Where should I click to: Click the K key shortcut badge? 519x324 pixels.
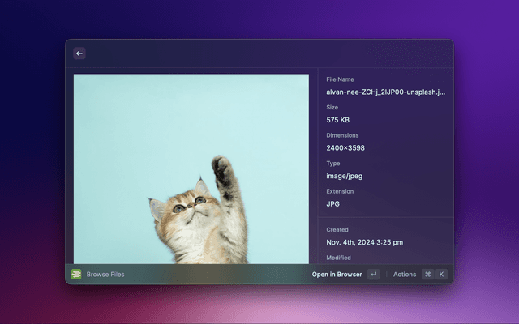[442, 274]
